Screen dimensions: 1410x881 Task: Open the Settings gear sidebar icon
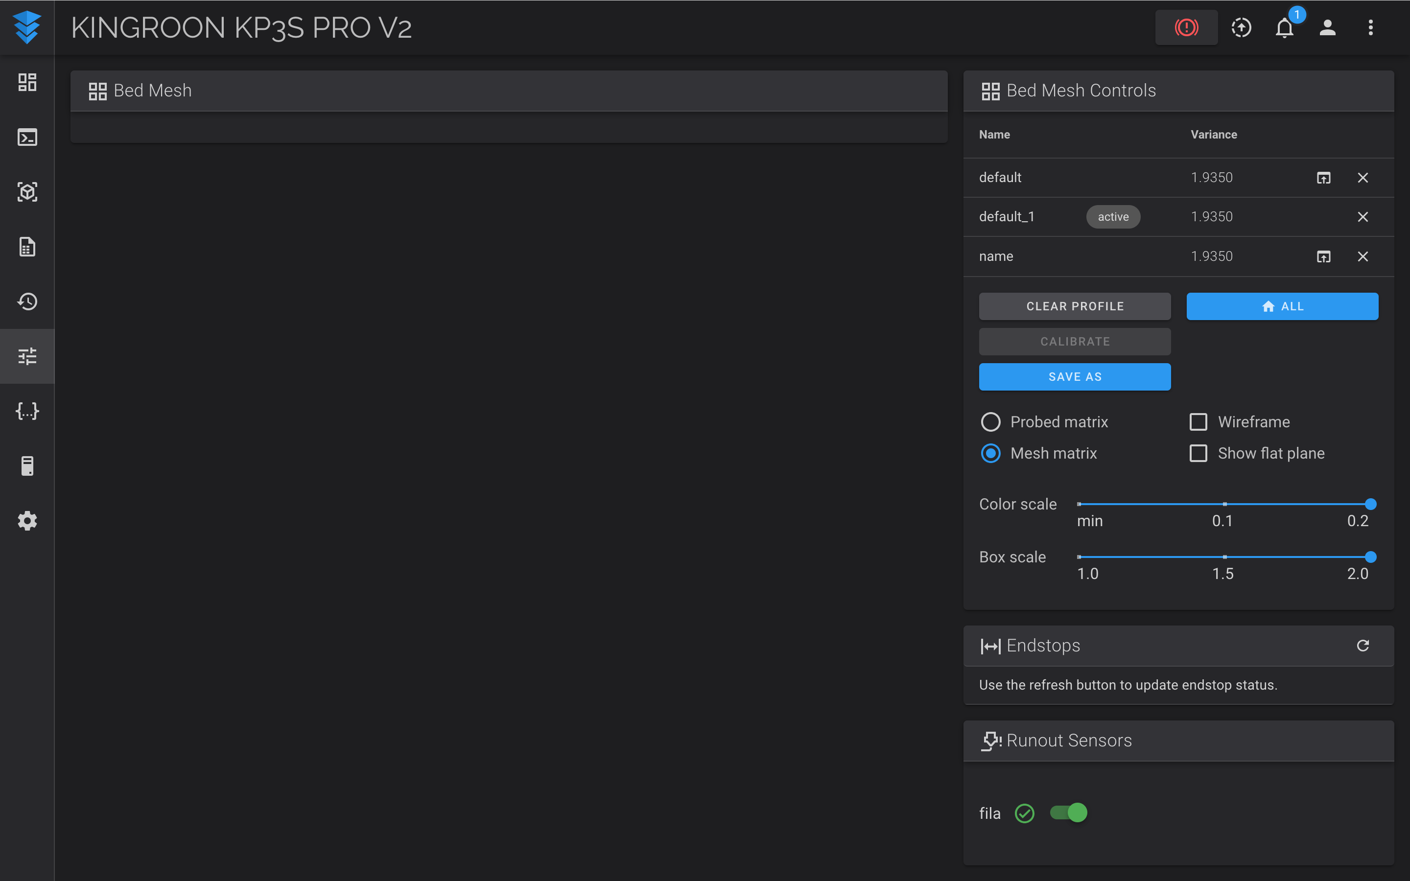click(x=27, y=520)
